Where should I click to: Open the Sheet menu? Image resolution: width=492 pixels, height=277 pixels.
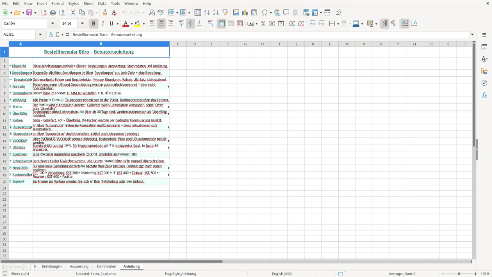(89, 3)
